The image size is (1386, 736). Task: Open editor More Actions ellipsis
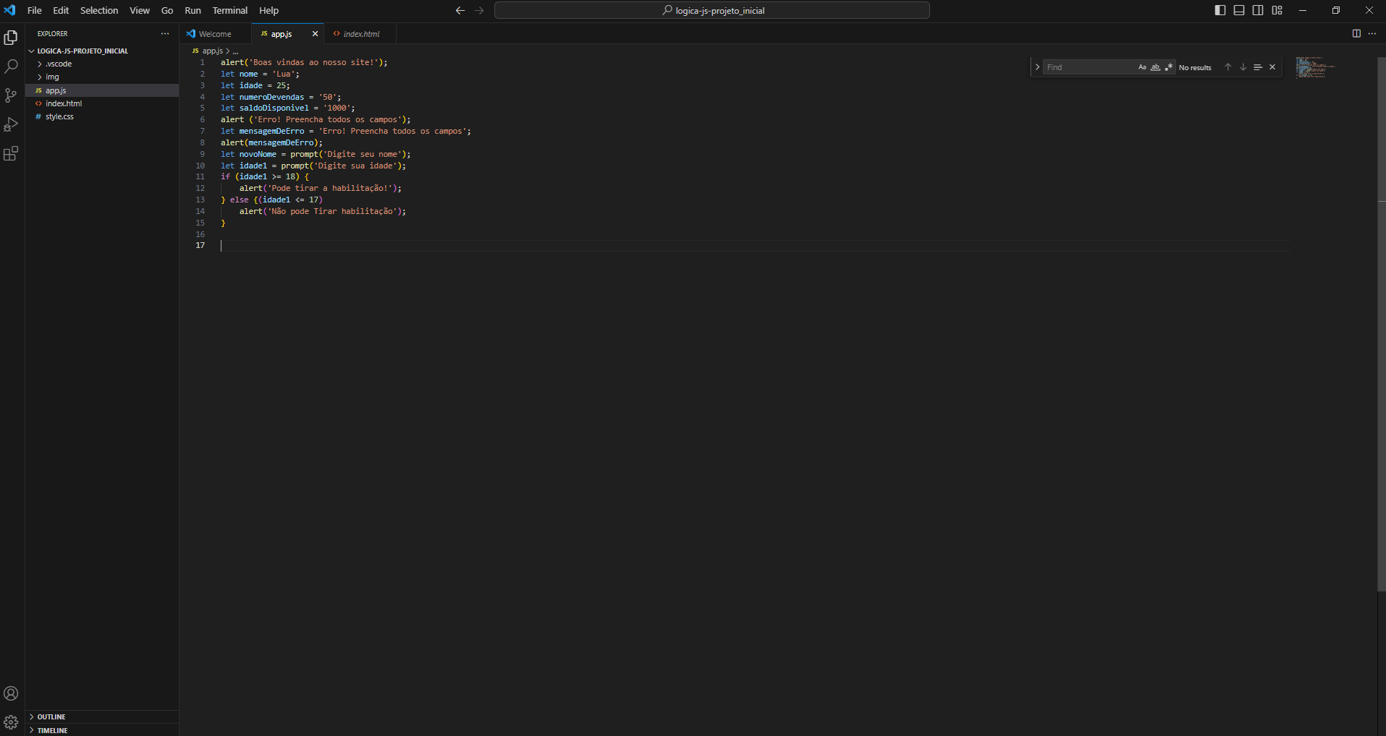[1372, 33]
